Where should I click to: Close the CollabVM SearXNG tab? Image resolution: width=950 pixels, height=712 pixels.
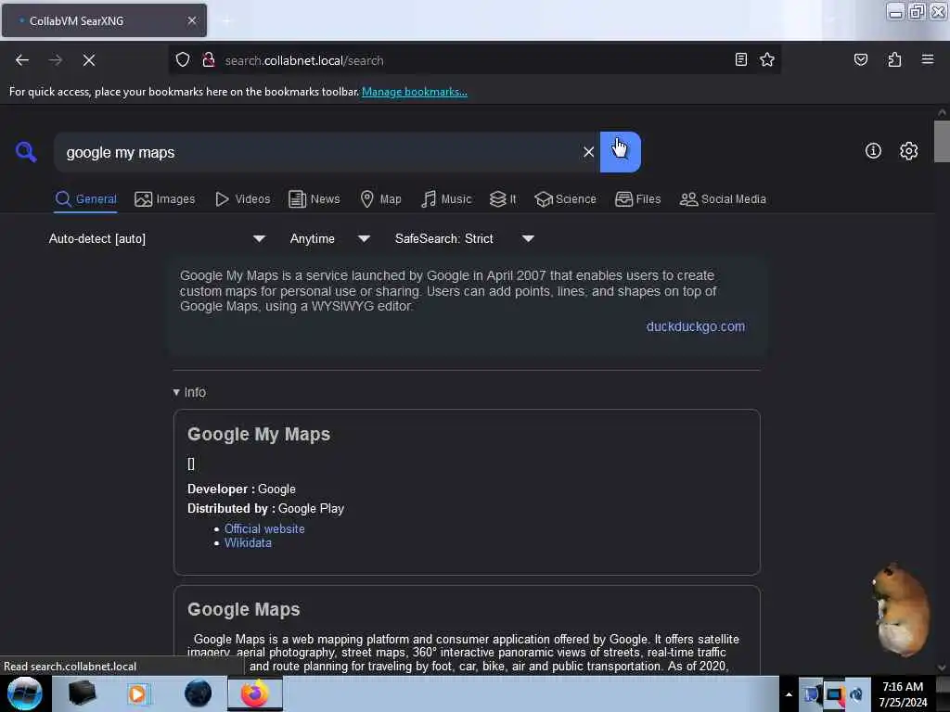192,20
